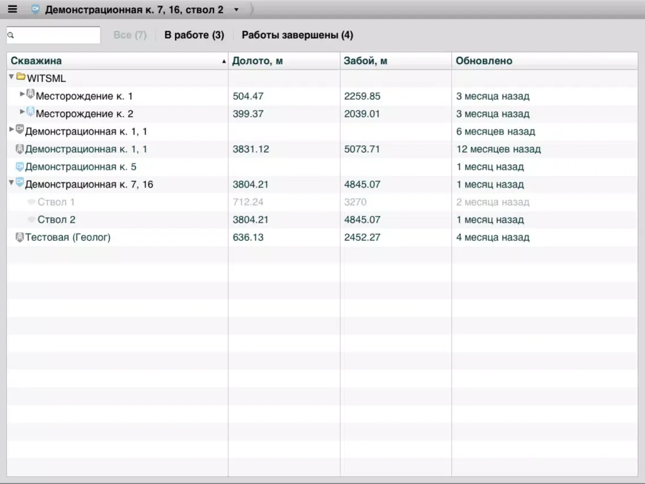Expand the Демонстрационная к. 1, 1 row updated 6 месяцев назад
This screenshot has width=645, height=484.
[x=11, y=130]
